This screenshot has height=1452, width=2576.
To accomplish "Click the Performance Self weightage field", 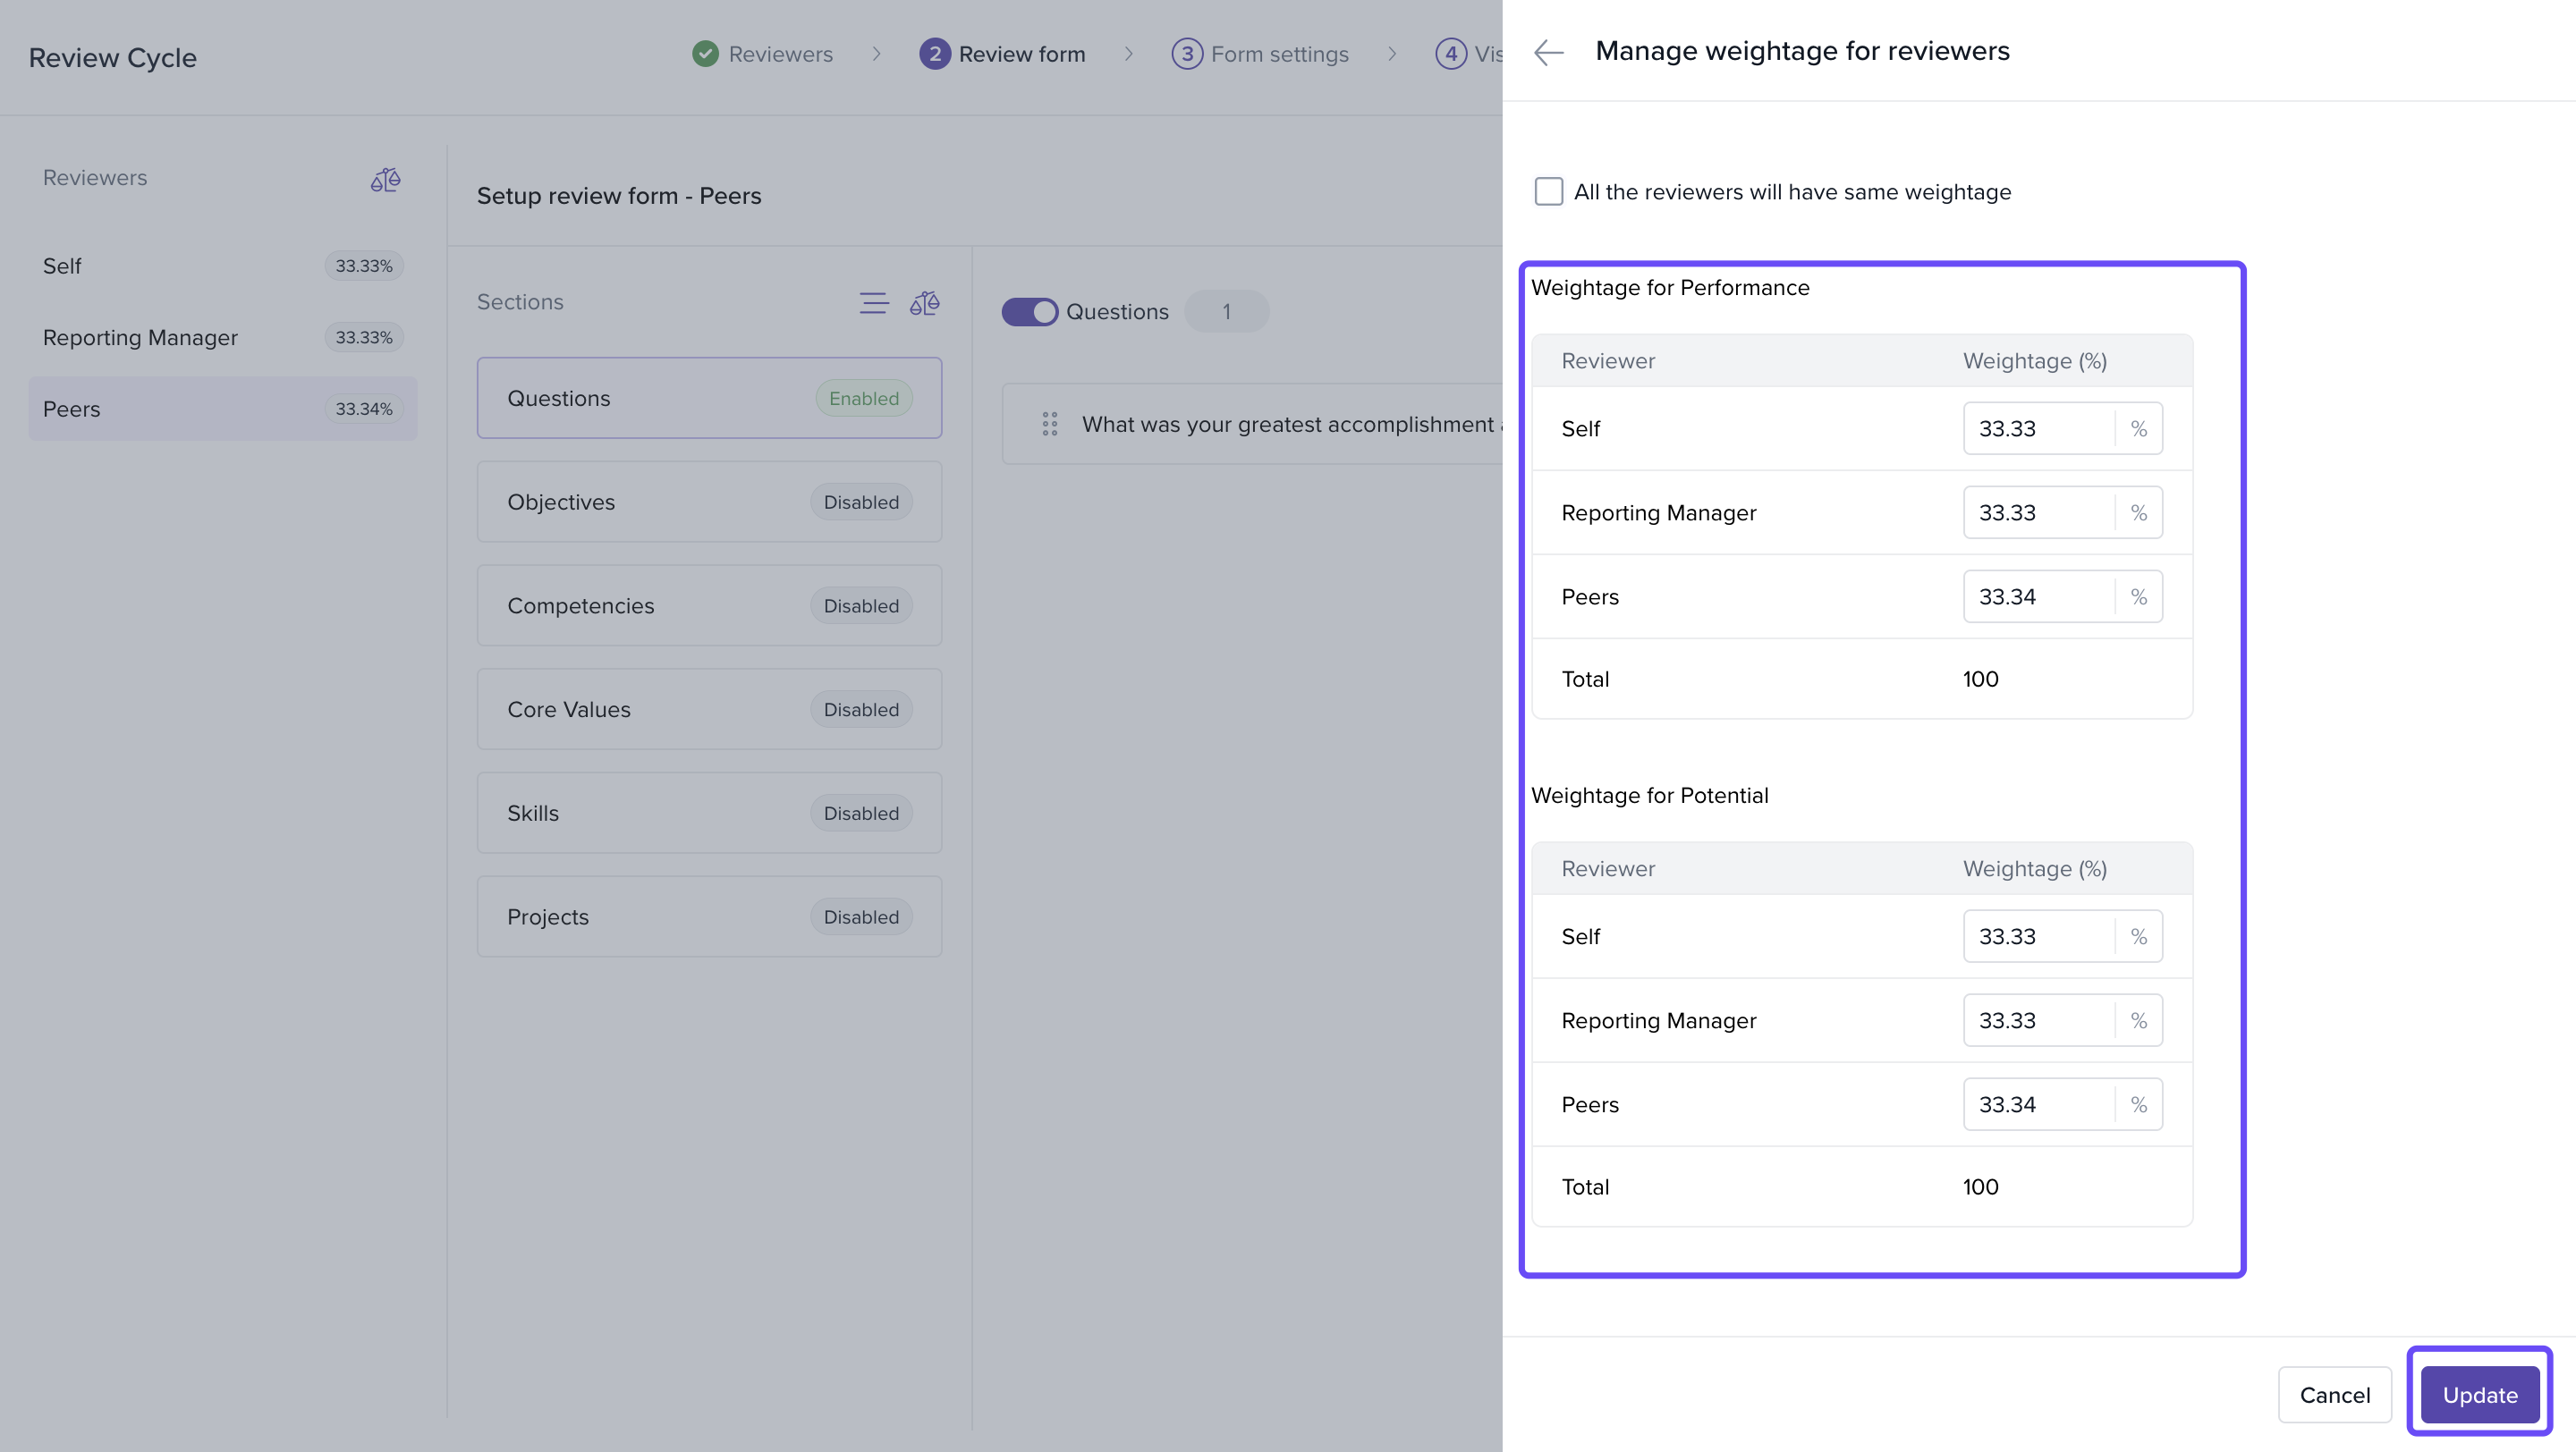I will pyautogui.click(x=2037, y=428).
